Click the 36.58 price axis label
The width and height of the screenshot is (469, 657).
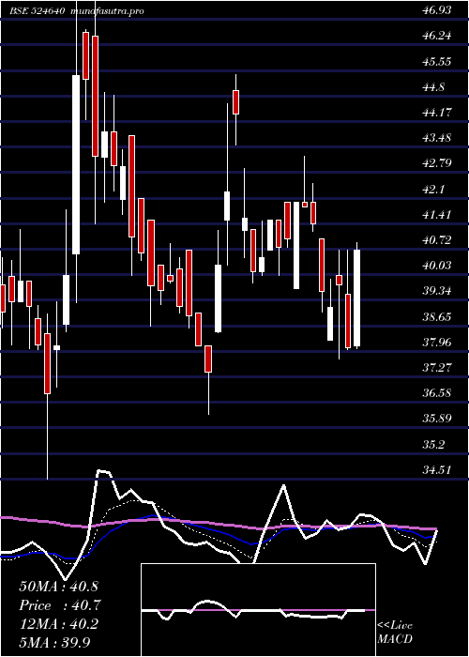pos(437,393)
